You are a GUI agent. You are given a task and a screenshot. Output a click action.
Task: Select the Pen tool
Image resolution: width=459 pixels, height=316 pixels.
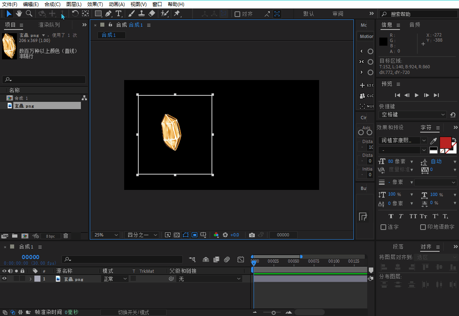pyautogui.click(x=108, y=14)
